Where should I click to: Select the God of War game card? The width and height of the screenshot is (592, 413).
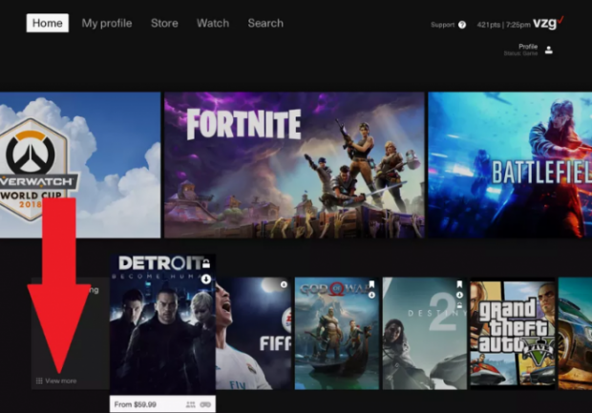click(x=337, y=334)
